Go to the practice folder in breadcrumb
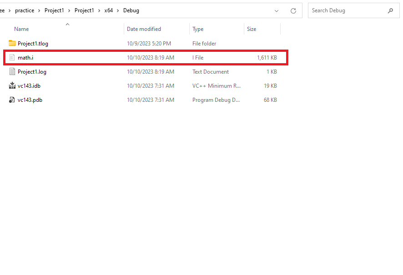 pyautogui.click(x=25, y=10)
